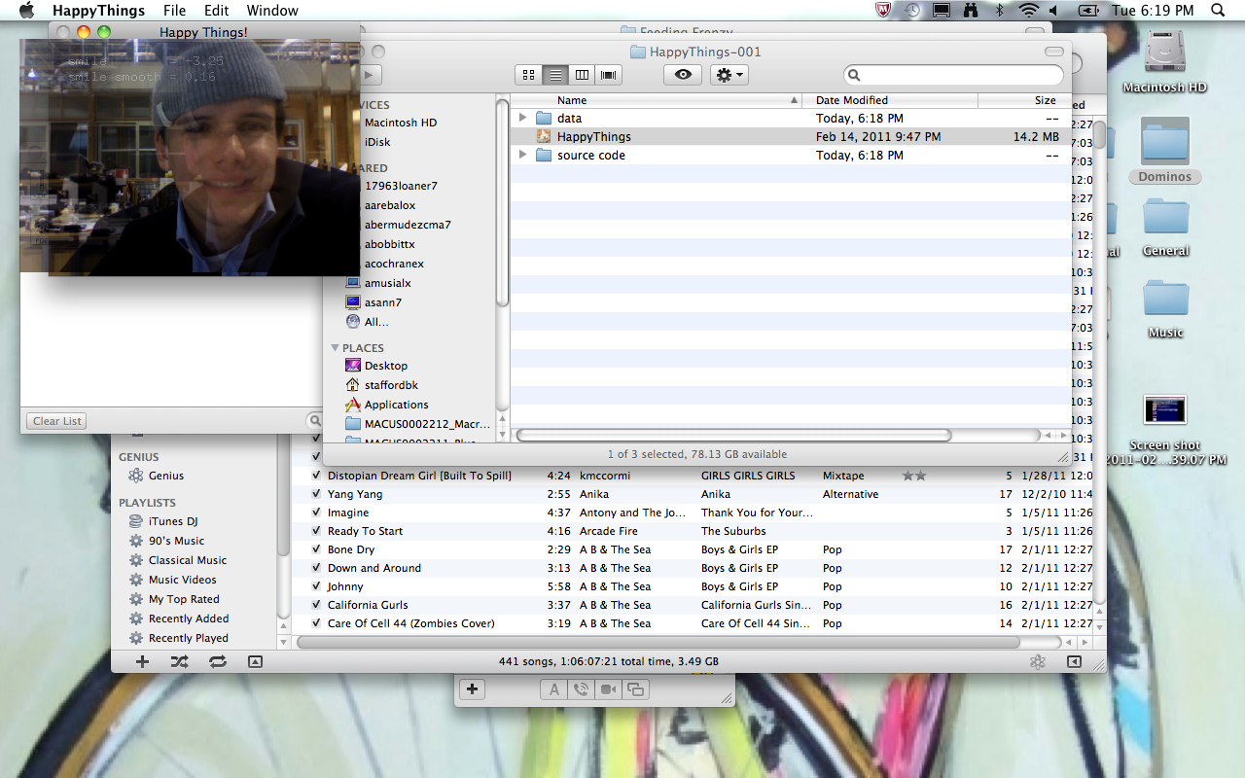Screen dimensions: 1245x778
Task: Show iTunes artwork viewer panel
Action: [x=255, y=661]
